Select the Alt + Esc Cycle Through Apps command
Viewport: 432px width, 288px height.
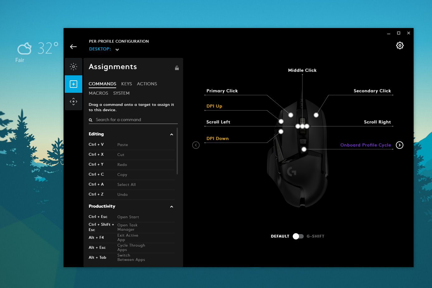tap(131, 248)
